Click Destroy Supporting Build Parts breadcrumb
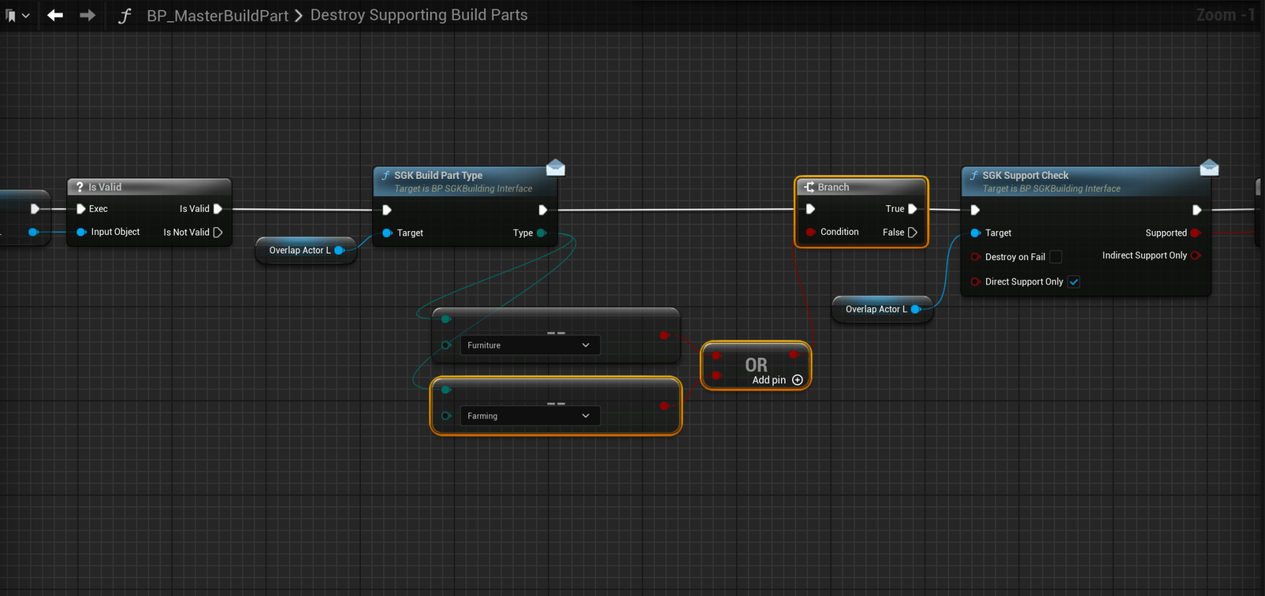Viewport: 1265px width, 596px height. point(419,15)
